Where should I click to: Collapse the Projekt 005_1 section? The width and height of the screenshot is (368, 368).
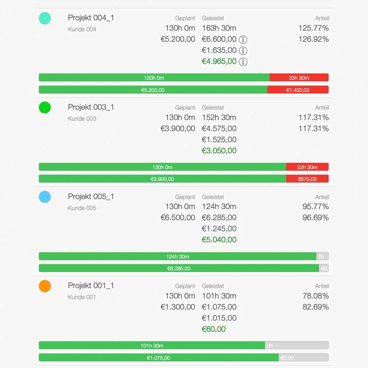click(x=91, y=196)
